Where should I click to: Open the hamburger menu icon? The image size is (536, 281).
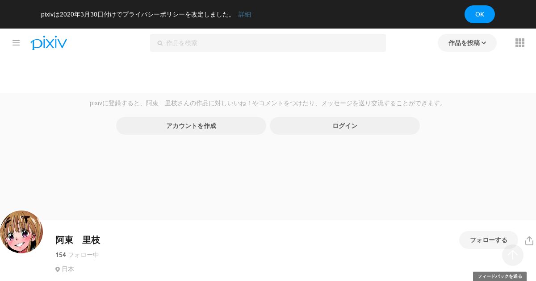click(16, 43)
